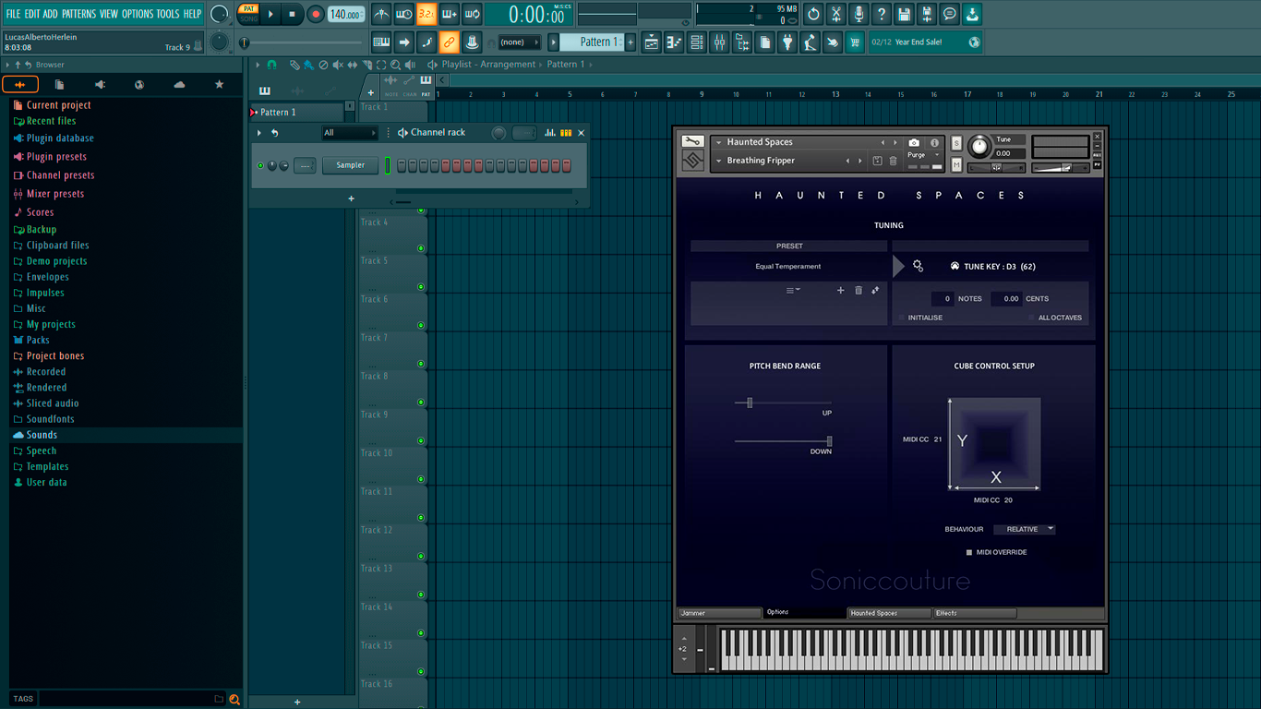Open the Breathing Fripper preset dropdown arrow

[717, 161]
